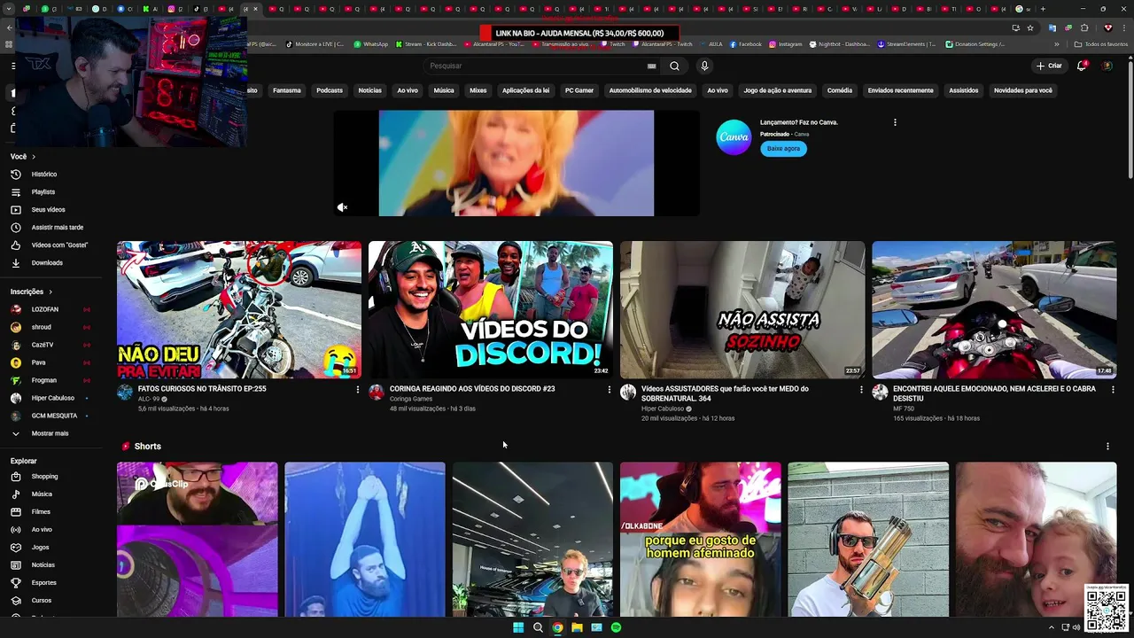
Task: Expand the Você section chevron
Action: click(35, 156)
